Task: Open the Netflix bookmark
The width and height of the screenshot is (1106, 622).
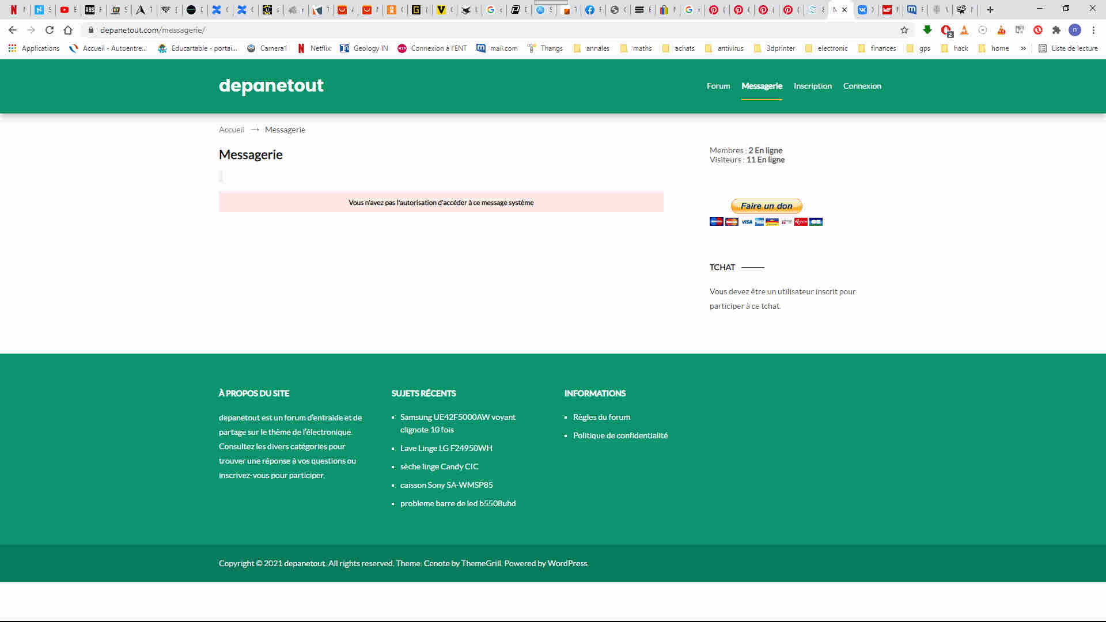Action: [x=314, y=48]
